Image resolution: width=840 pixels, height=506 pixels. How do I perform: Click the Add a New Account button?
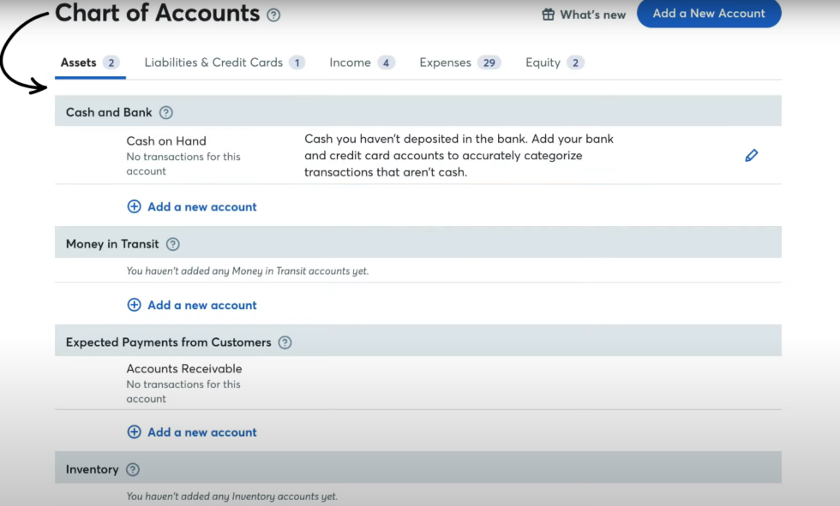[709, 14]
